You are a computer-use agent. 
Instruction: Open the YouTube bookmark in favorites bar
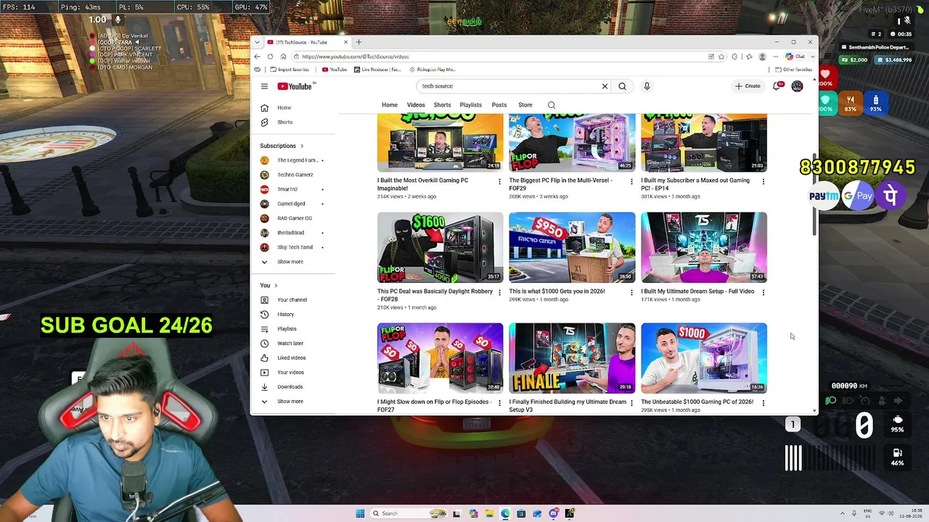point(335,70)
